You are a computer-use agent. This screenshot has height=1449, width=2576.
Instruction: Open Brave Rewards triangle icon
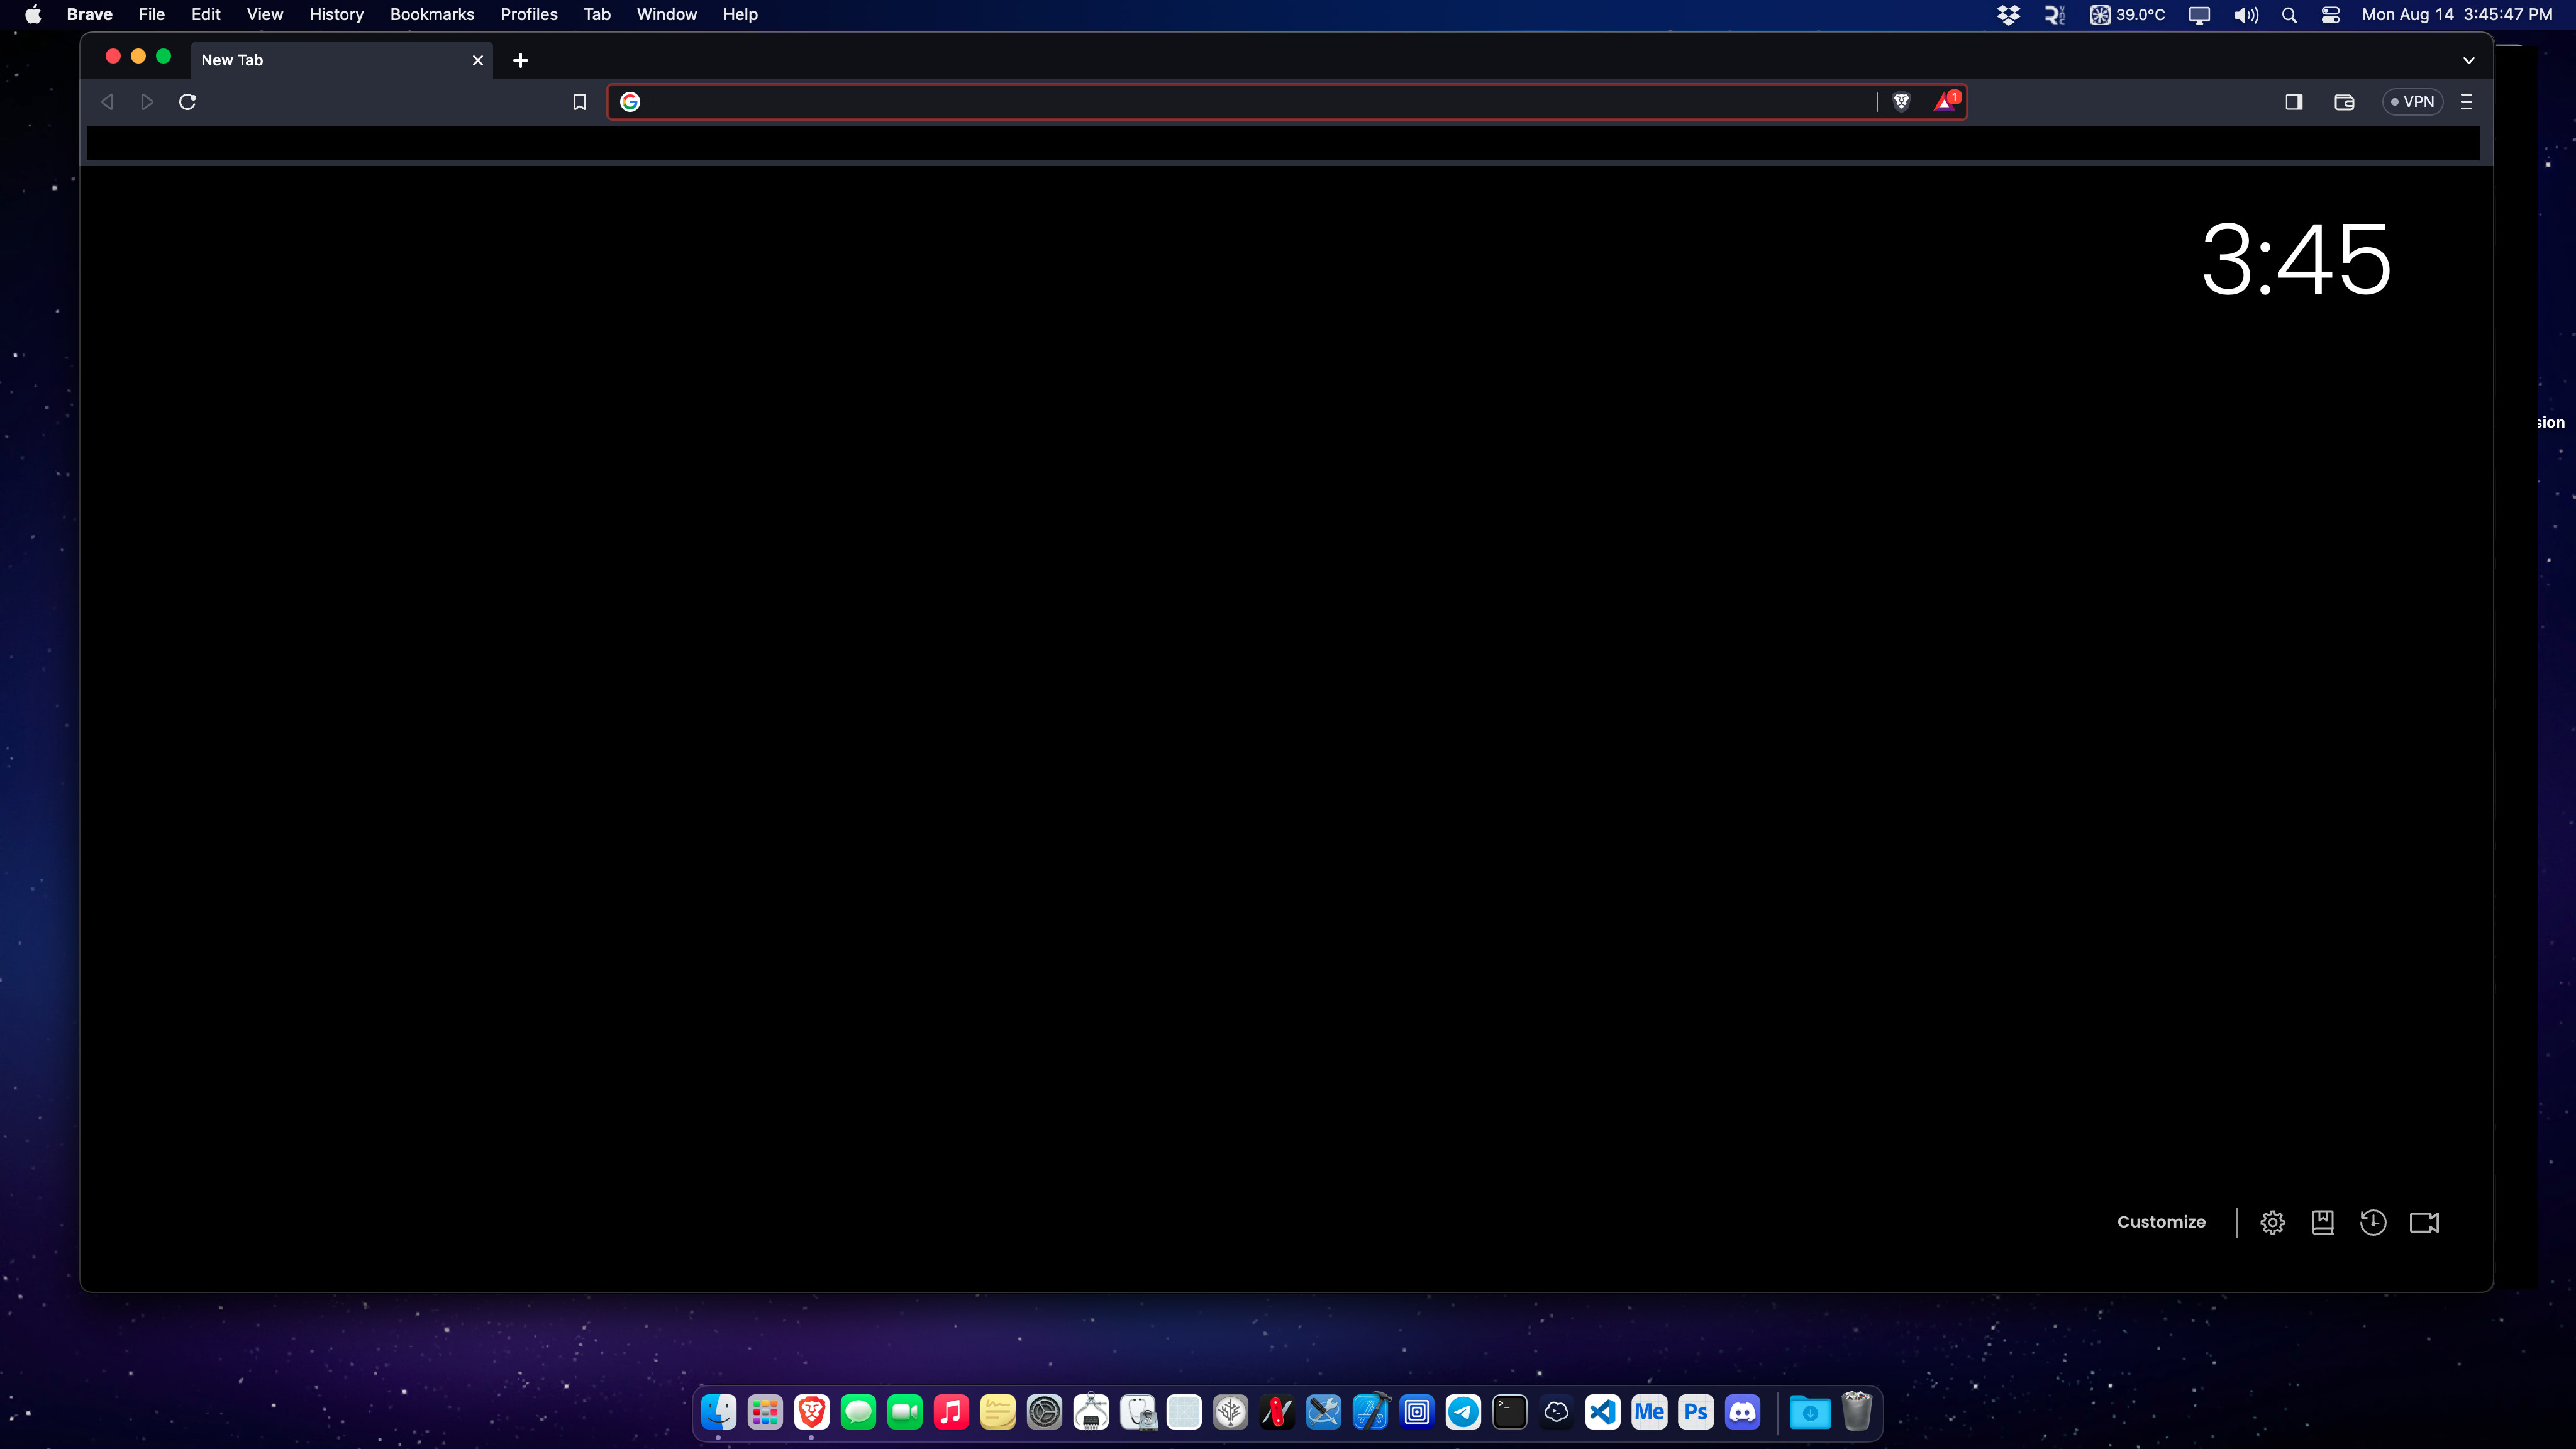tap(1944, 101)
